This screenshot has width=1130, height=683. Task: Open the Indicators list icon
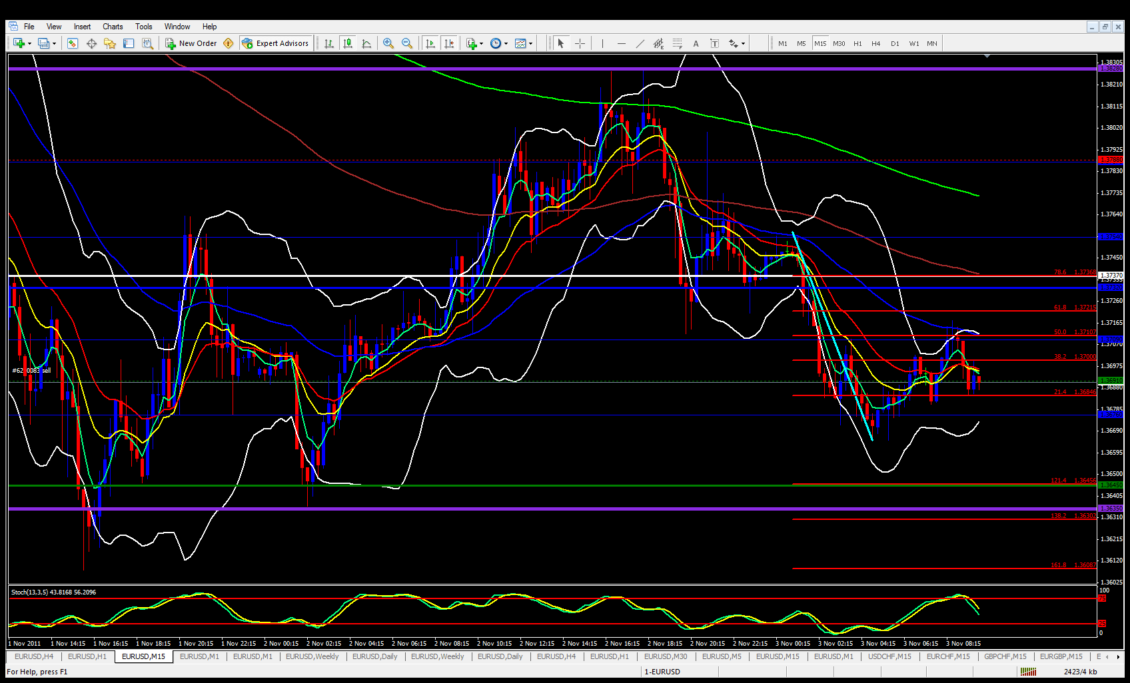(x=472, y=43)
